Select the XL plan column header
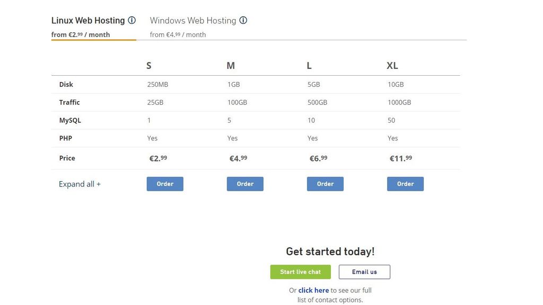The width and height of the screenshot is (543, 305). coord(392,66)
